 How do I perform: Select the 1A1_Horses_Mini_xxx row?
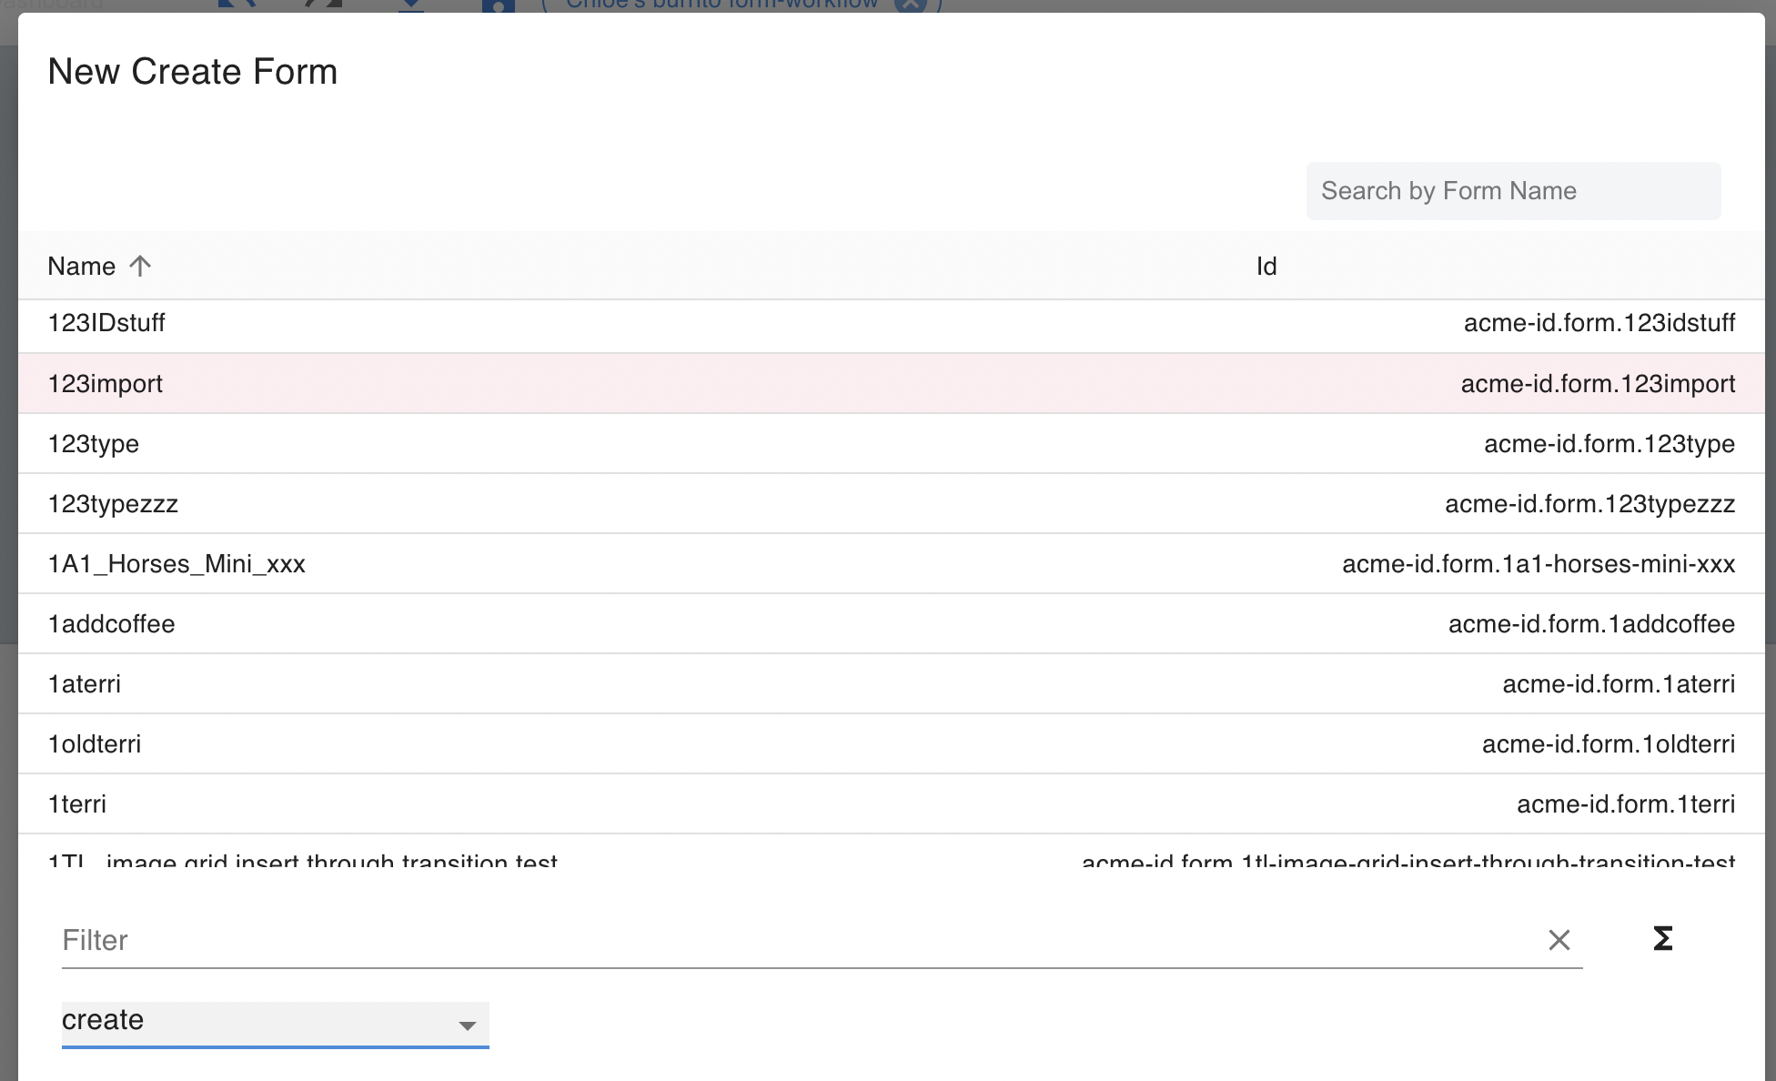pyautogui.click(x=177, y=564)
